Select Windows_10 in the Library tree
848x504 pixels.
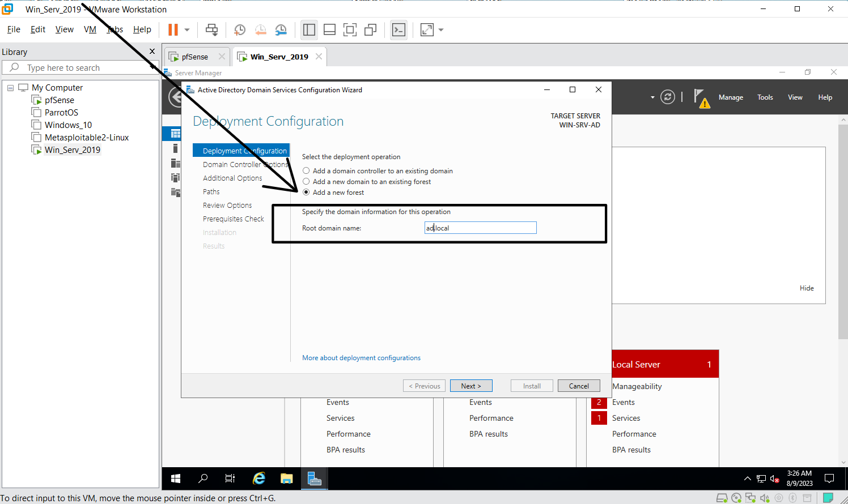tap(68, 125)
